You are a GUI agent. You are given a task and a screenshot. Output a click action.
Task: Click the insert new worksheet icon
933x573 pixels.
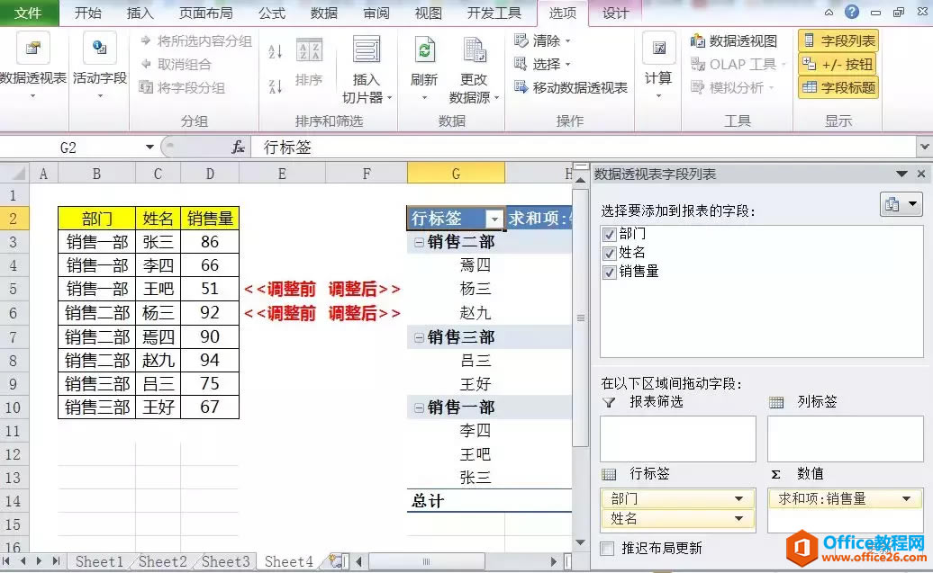point(337,560)
